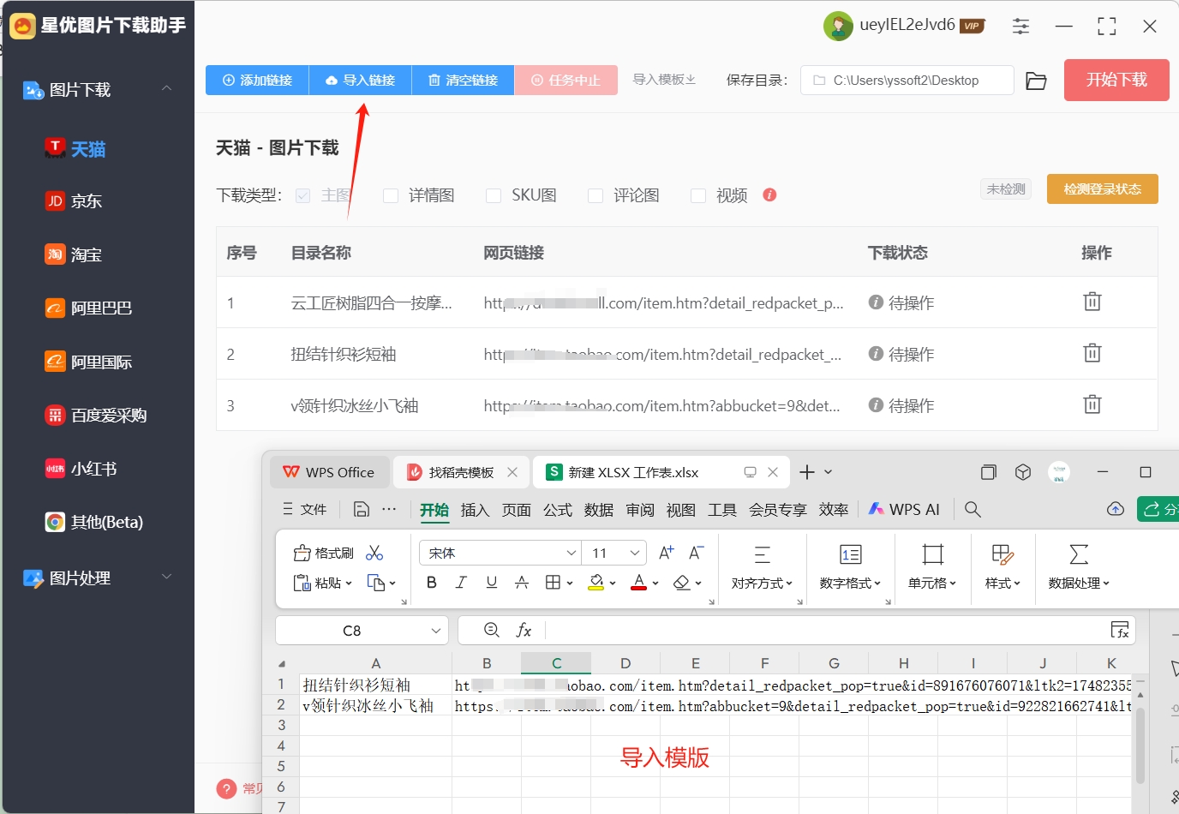This screenshot has height=814, width=1179.
Task: Click the 导入模板 download link
Action: 664,80
